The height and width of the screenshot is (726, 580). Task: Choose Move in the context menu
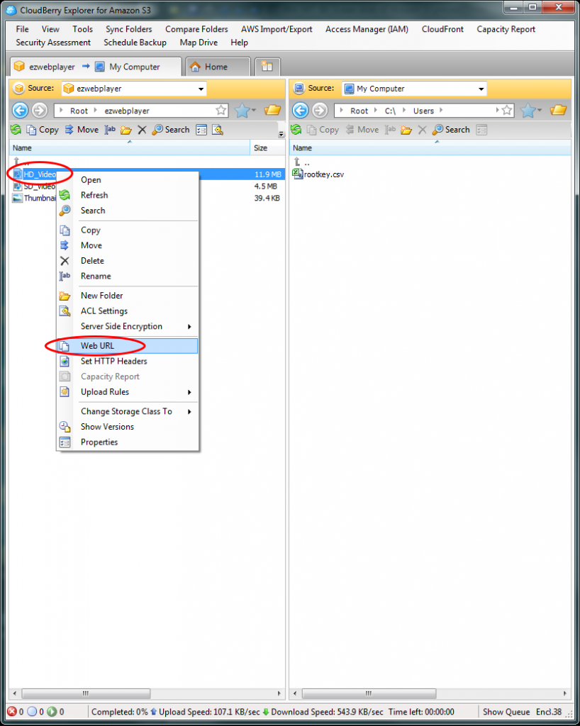point(128,245)
